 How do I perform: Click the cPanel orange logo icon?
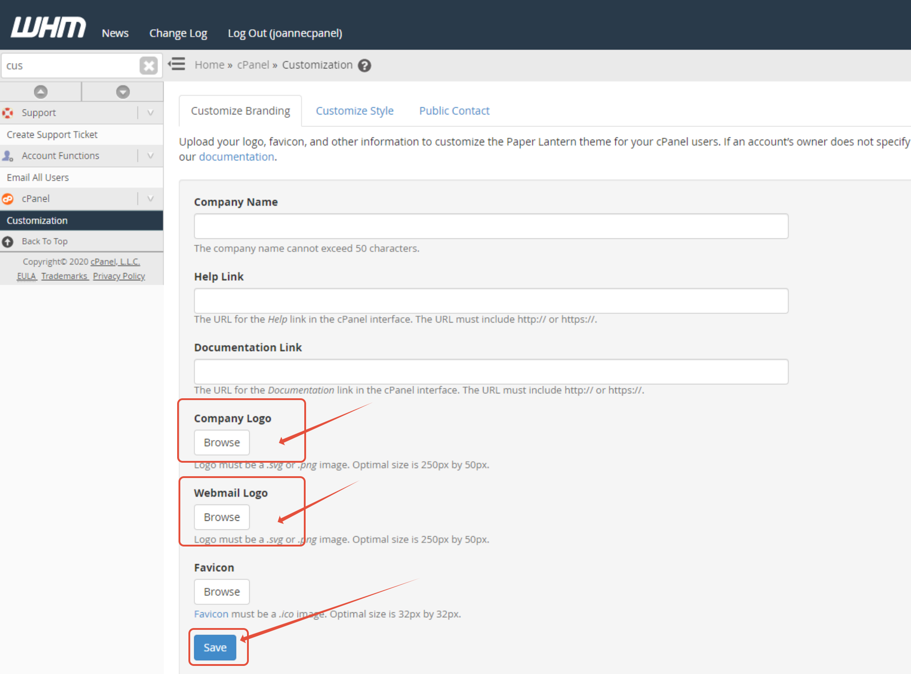pyautogui.click(x=8, y=199)
